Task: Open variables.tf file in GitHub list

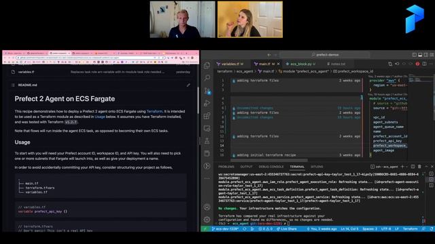Action: click(x=26, y=72)
